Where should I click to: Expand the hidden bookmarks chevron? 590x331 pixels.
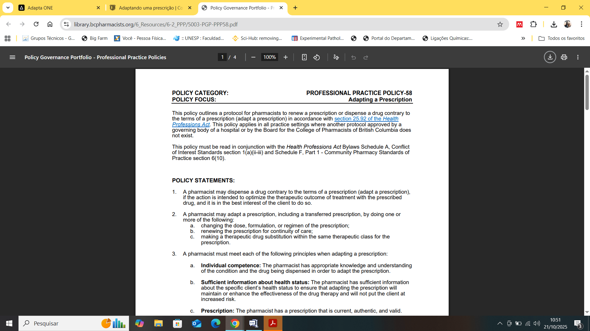[x=523, y=38]
